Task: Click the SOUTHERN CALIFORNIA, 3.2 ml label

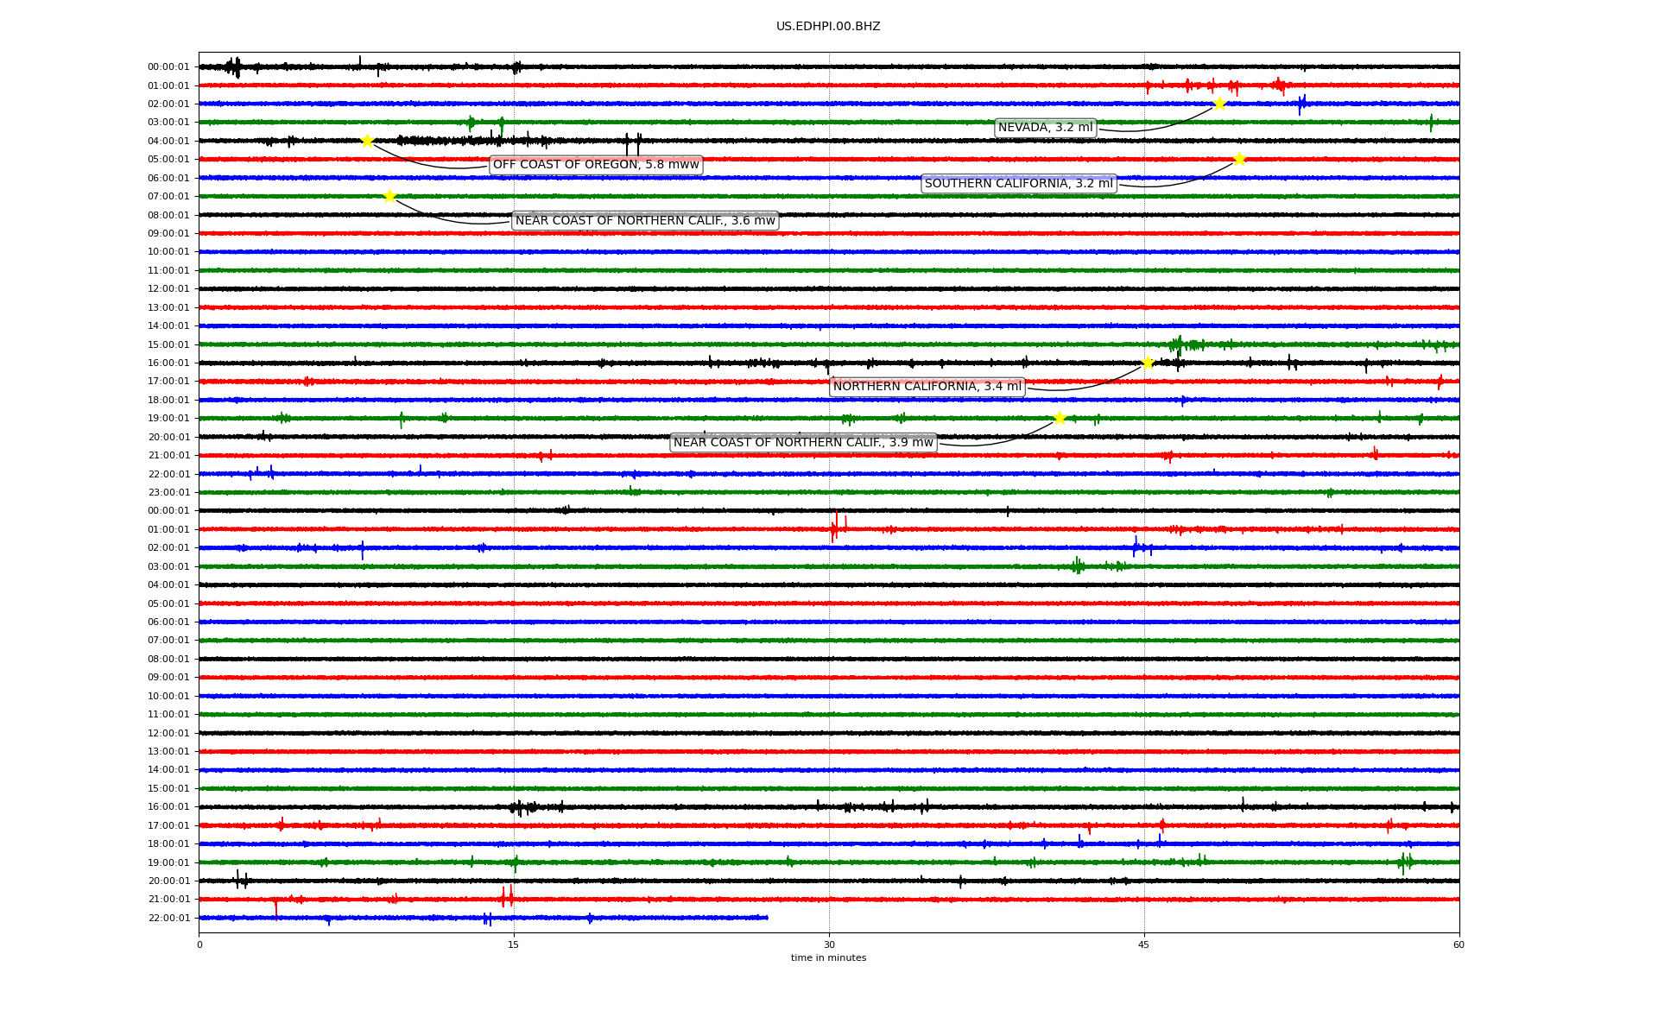Action: [x=1018, y=183]
